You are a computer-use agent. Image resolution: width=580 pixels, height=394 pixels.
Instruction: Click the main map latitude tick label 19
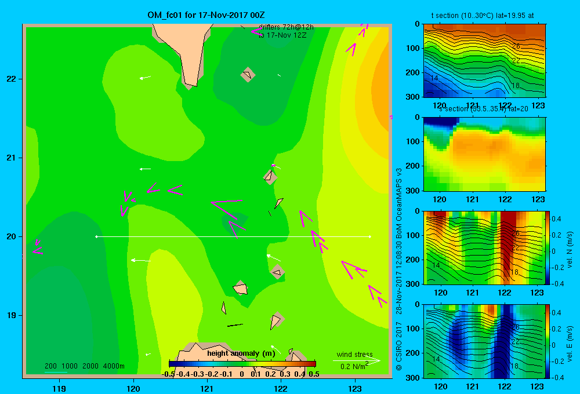(12, 315)
